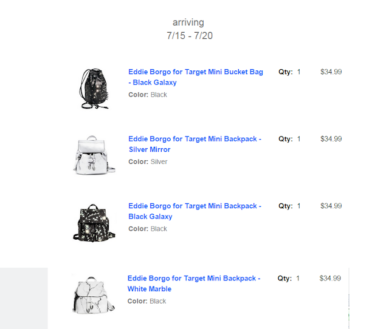Open the Mini Backpack White Marble link
Image resolution: width=389 pixels, height=329 pixels.
pos(193,283)
